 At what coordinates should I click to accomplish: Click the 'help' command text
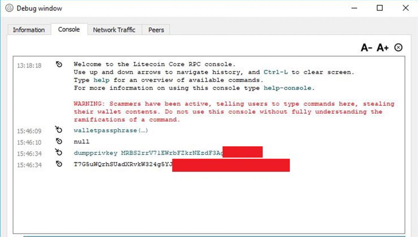click(101, 80)
